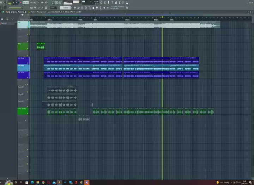
Task: Select the playlist Slip tool
Action: point(16,12)
